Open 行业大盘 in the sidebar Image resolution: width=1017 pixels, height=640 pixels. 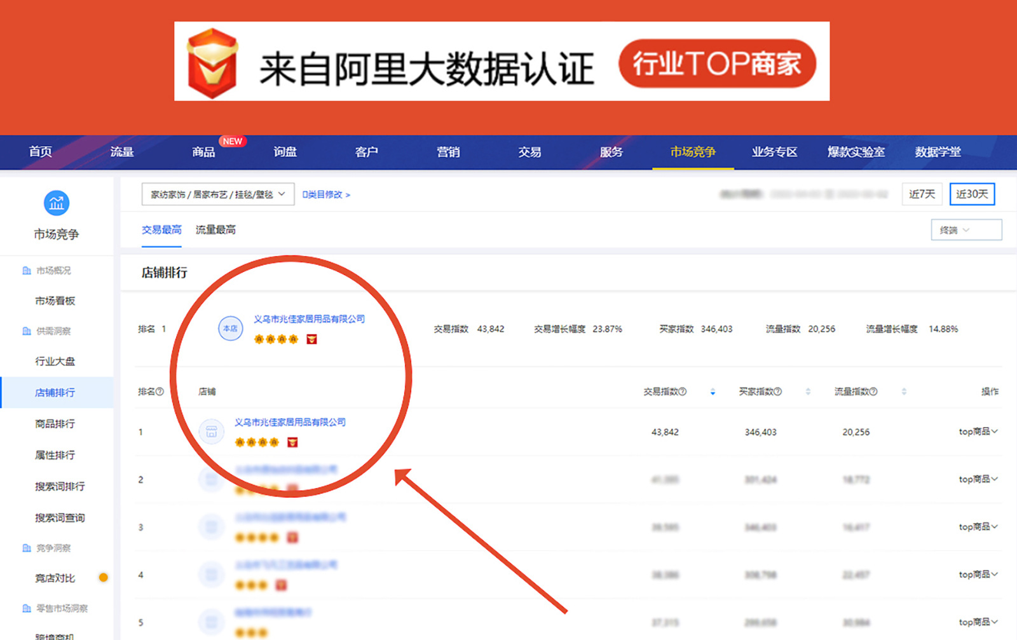[55, 361]
